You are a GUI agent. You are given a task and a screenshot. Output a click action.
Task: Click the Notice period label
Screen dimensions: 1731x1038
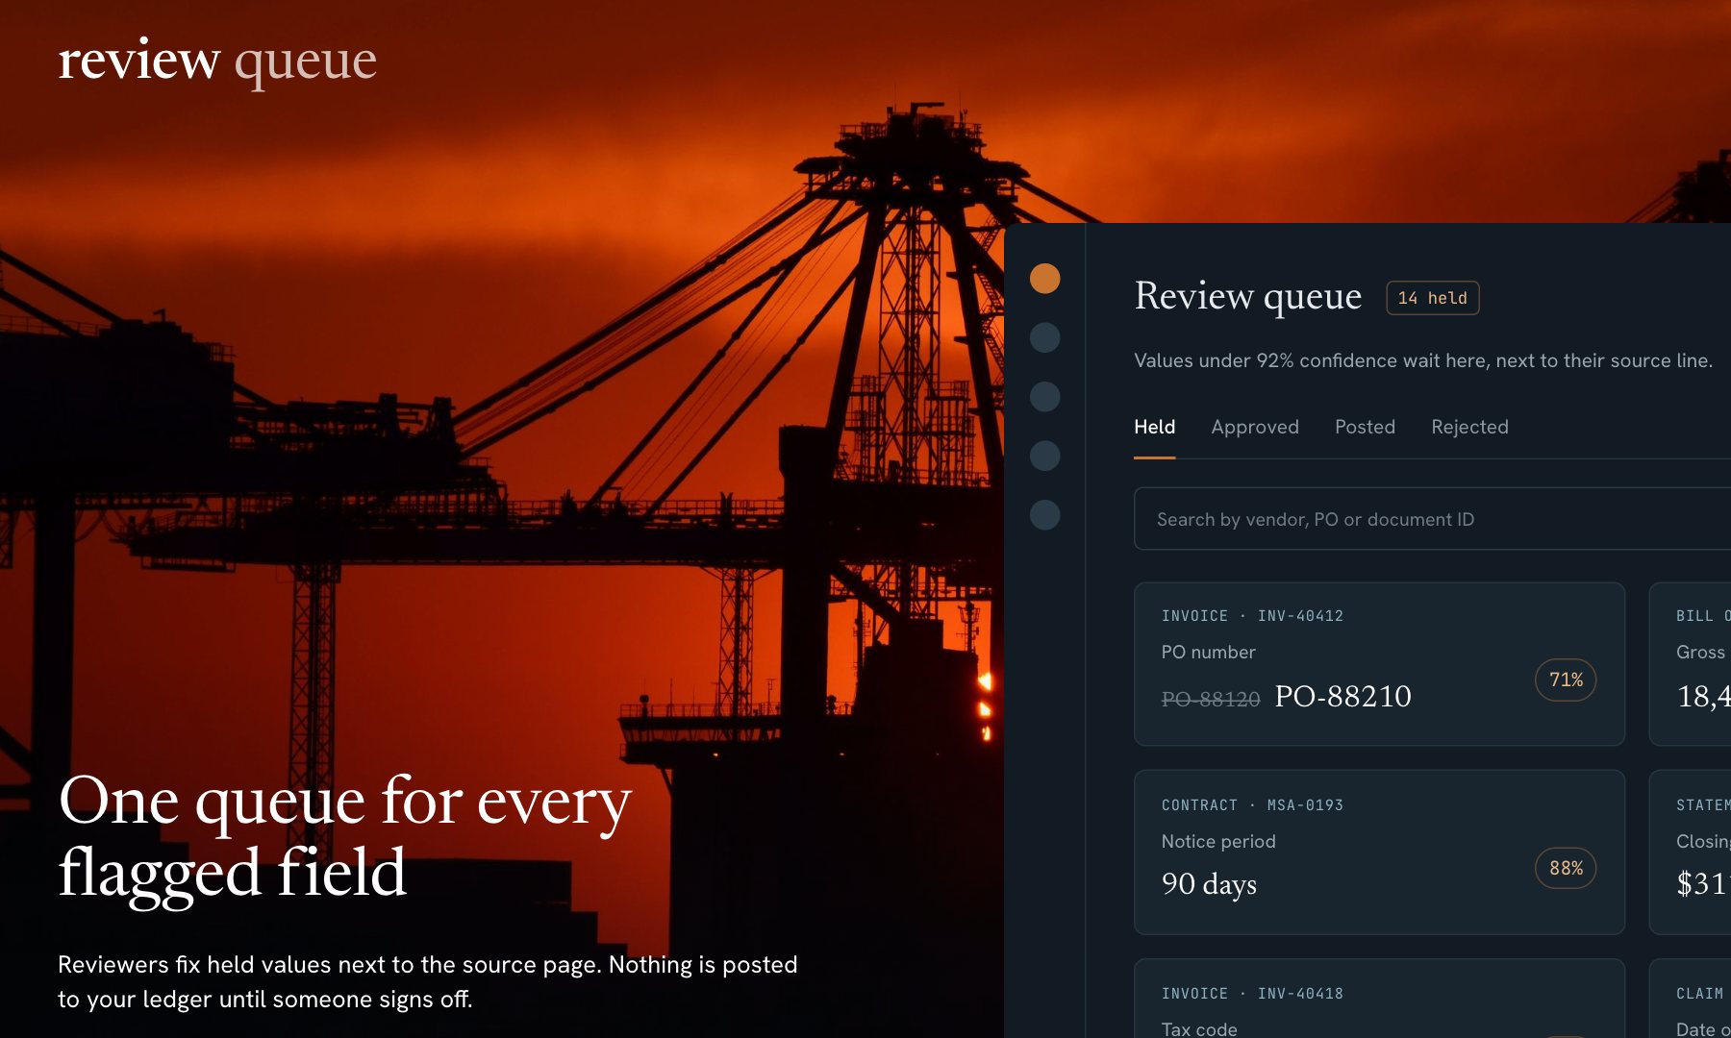[1218, 841]
